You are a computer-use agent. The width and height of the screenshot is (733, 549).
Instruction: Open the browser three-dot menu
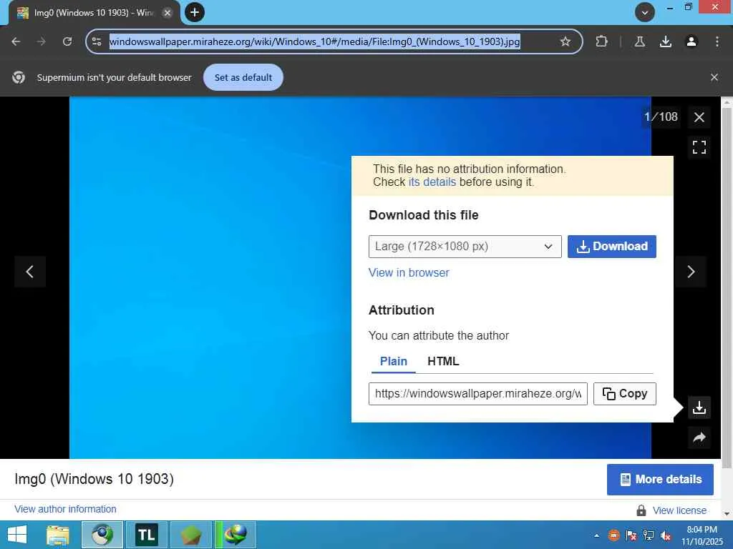click(717, 41)
